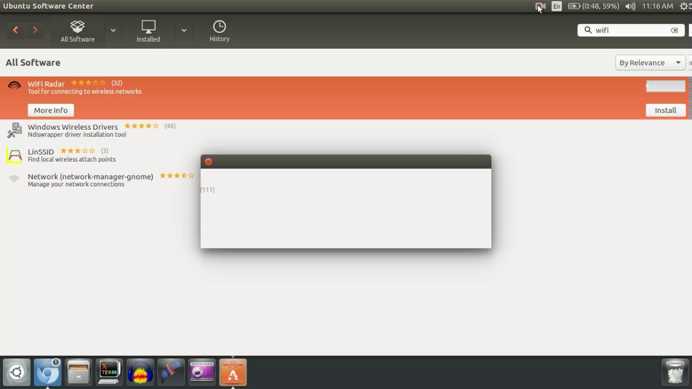Open the En keyboard layout indicator
692x389 pixels.
(557, 6)
